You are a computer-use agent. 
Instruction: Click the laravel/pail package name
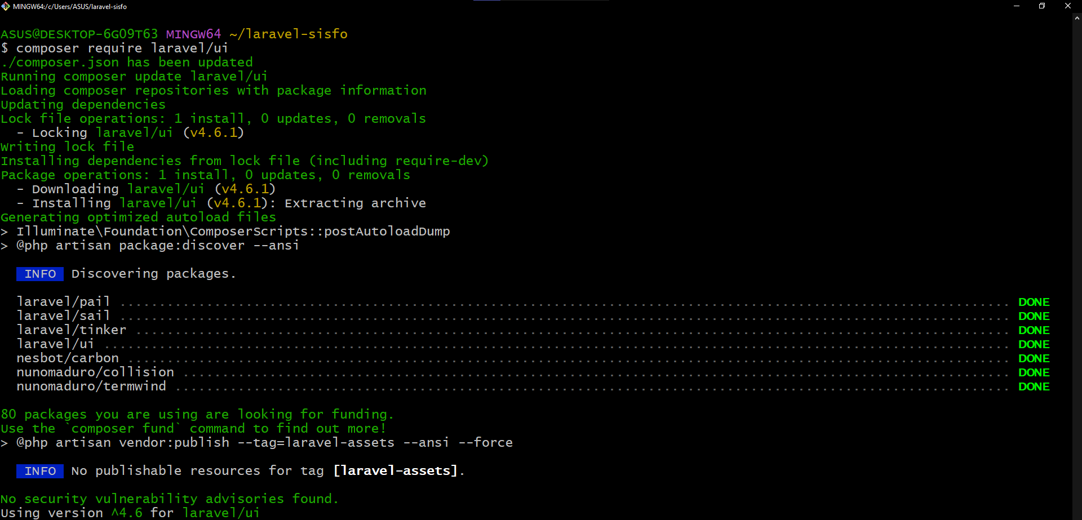click(63, 301)
